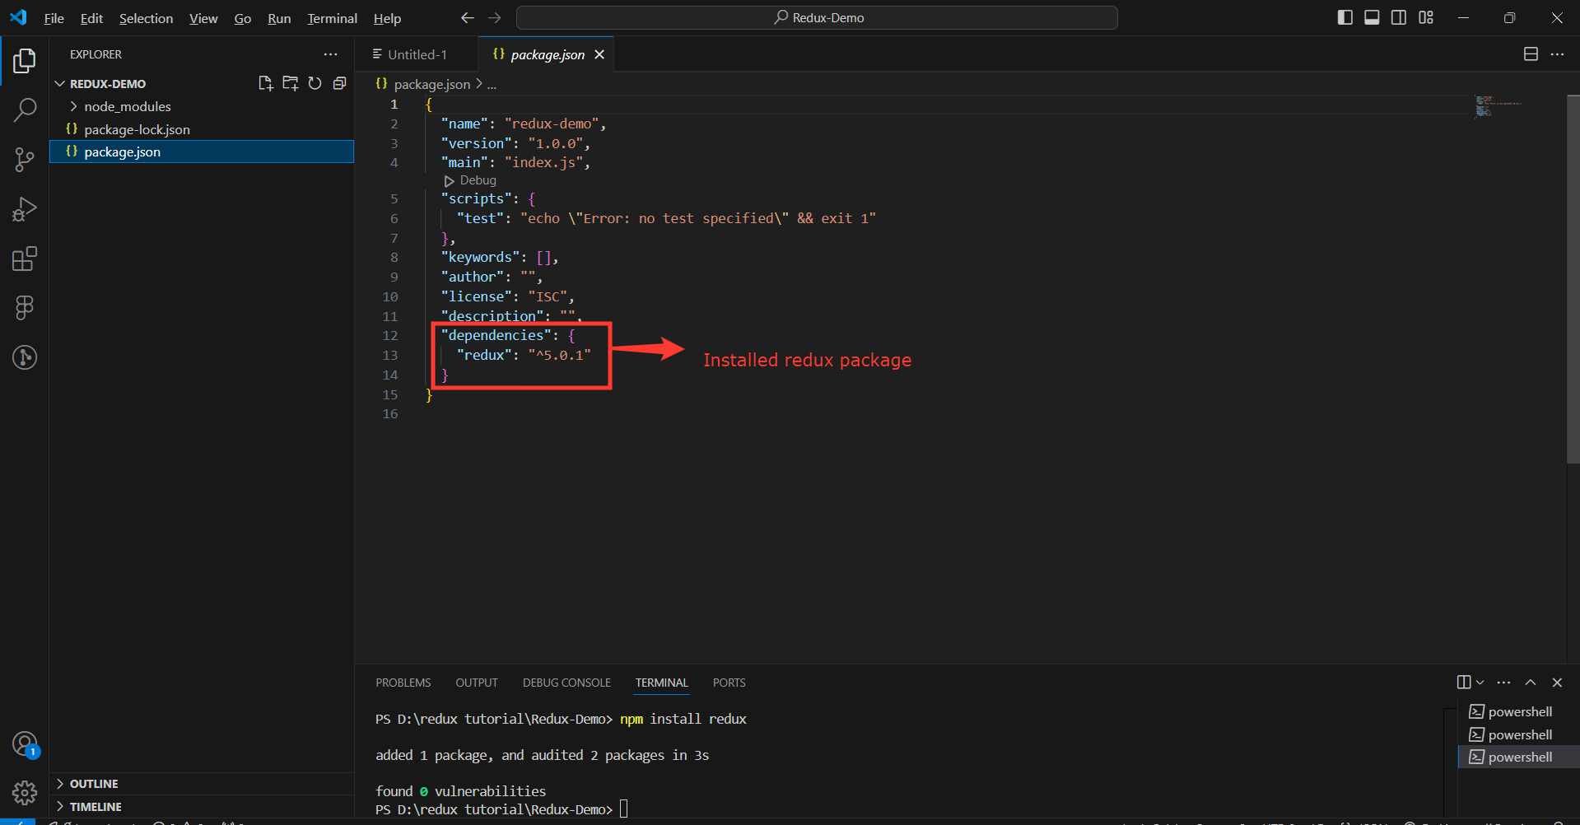Click the breadcrumb ellipsis after package.json
The height and width of the screenshot is (825, 1580).
492,84
